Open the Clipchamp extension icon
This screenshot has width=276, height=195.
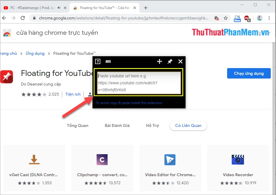[x=102, y=160]
